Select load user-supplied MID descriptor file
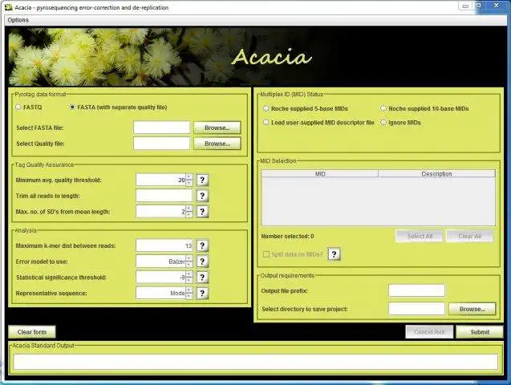 pyautogui.click(x=266, y=123)
